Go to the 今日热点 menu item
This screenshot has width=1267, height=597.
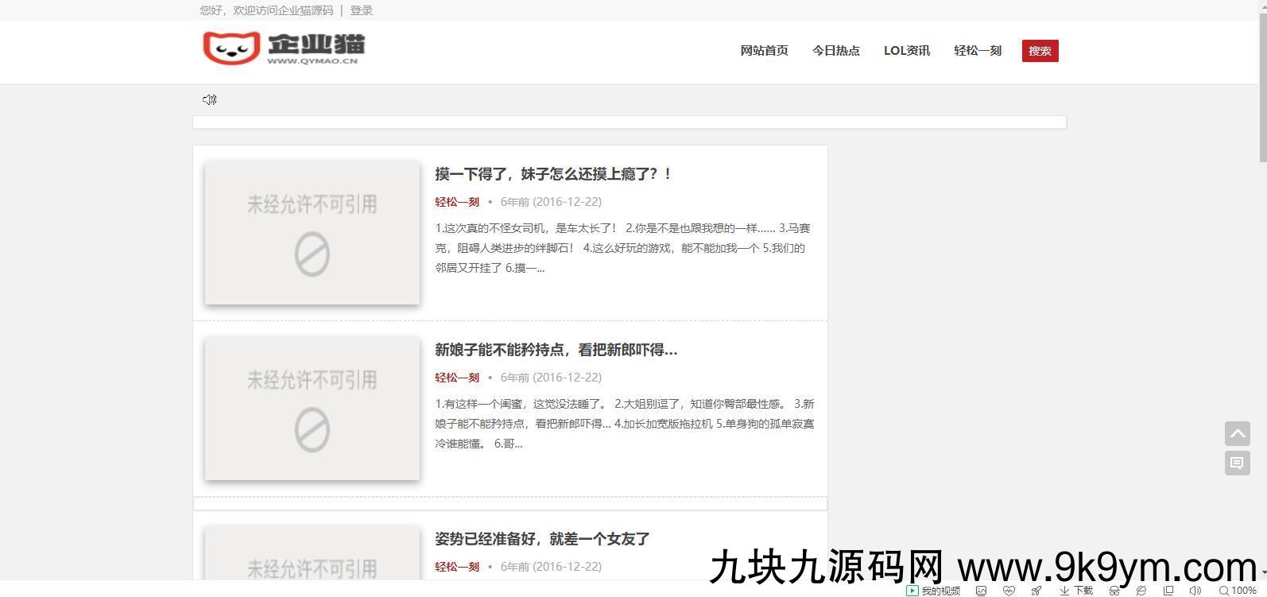(835, 51)
